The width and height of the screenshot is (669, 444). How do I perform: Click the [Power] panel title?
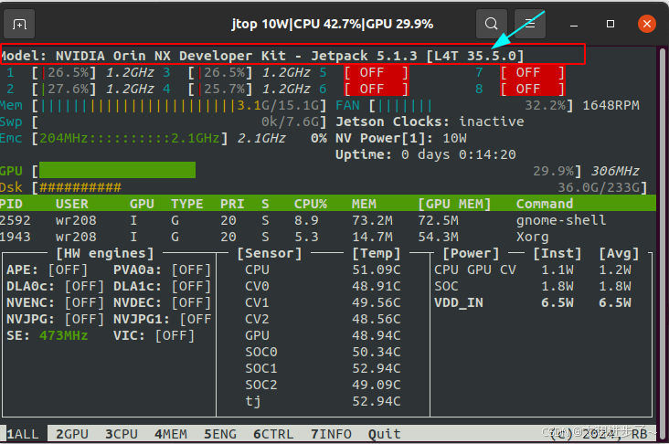point(471,253)
